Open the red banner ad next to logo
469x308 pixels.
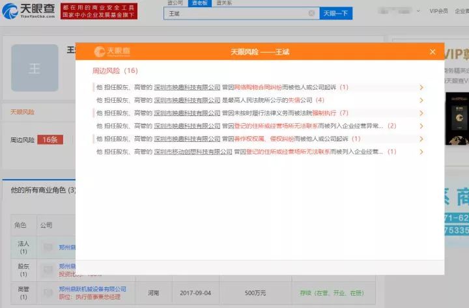point(99,11)
